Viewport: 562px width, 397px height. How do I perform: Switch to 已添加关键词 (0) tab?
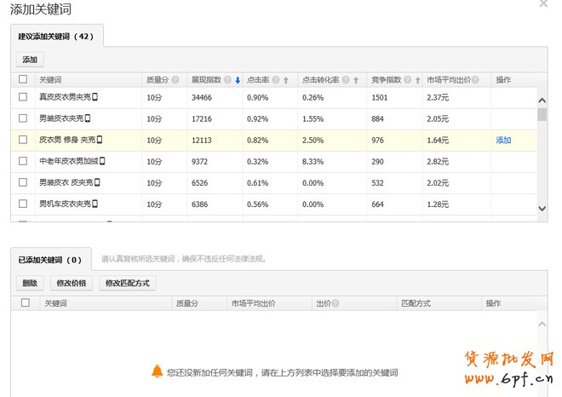pos(50,260)
